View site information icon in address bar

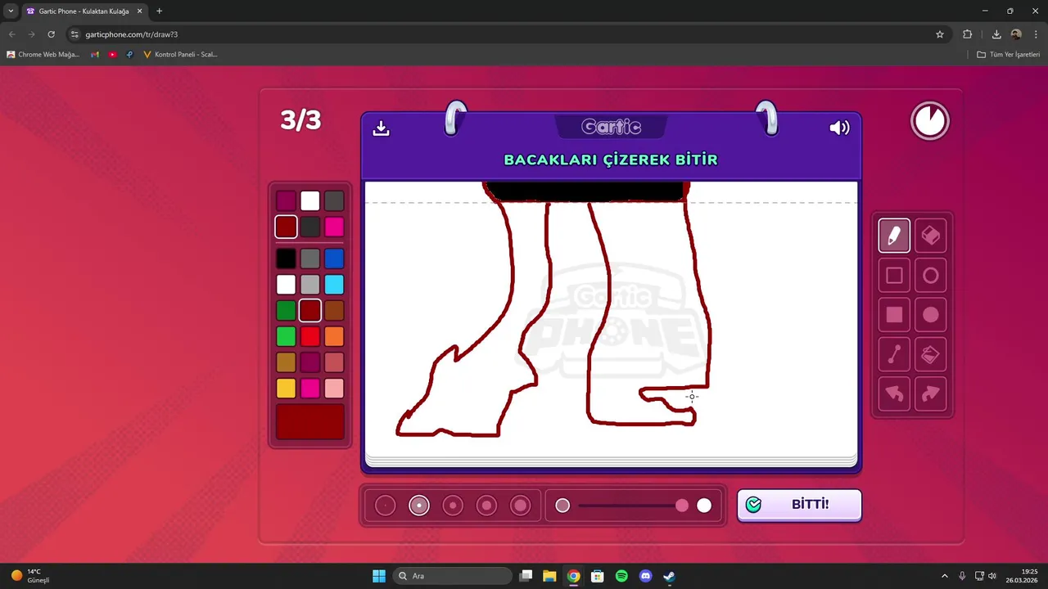click(75, 34)
